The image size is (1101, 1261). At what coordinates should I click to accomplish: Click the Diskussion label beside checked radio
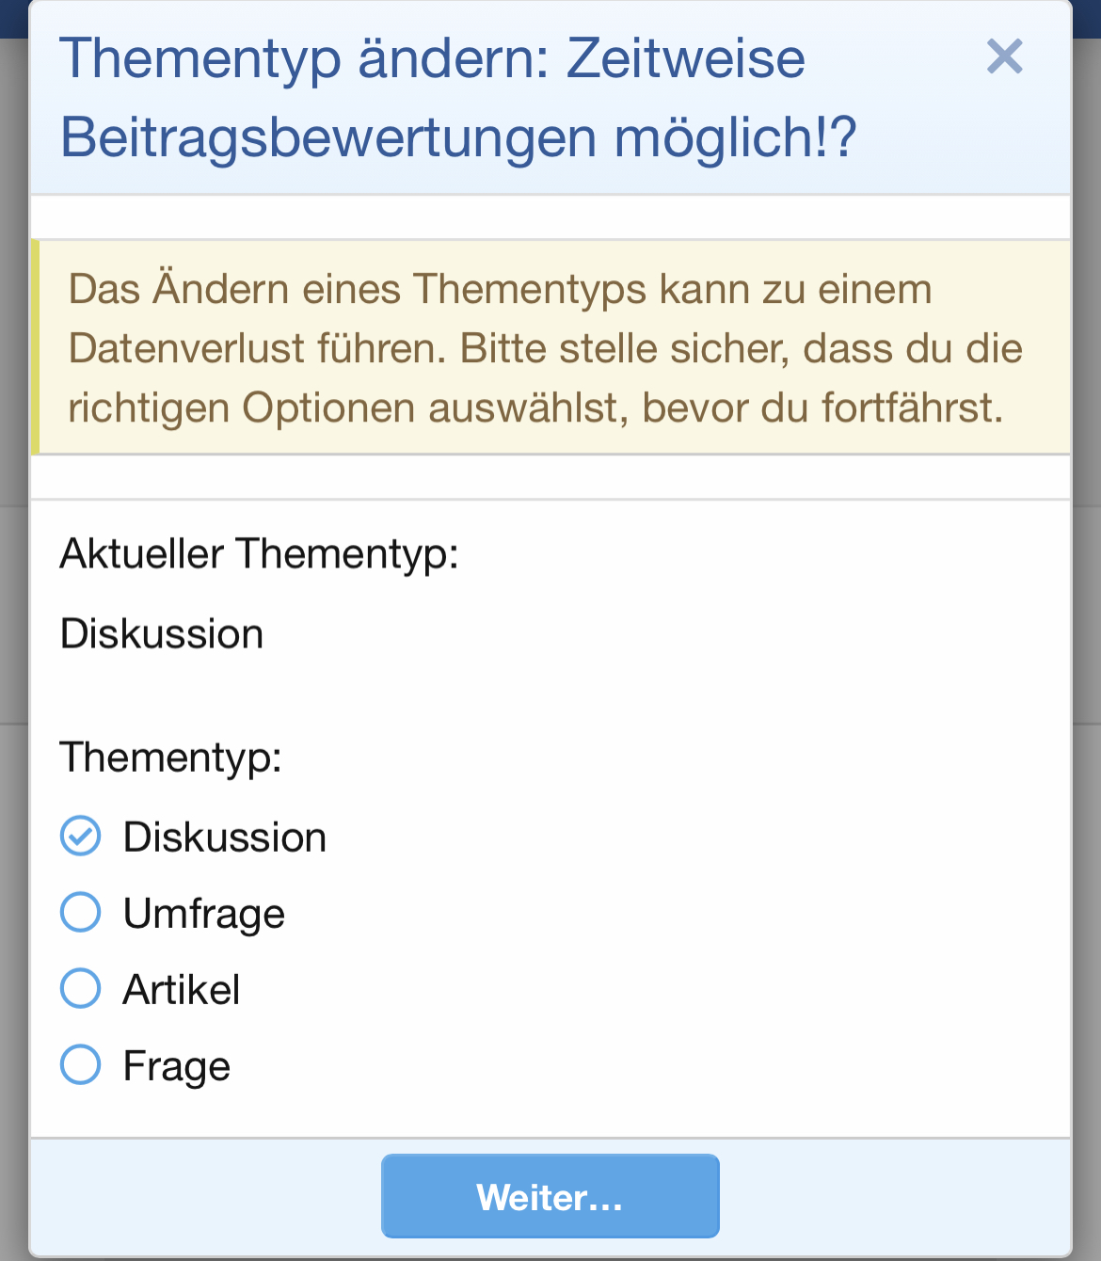(225, 837)
